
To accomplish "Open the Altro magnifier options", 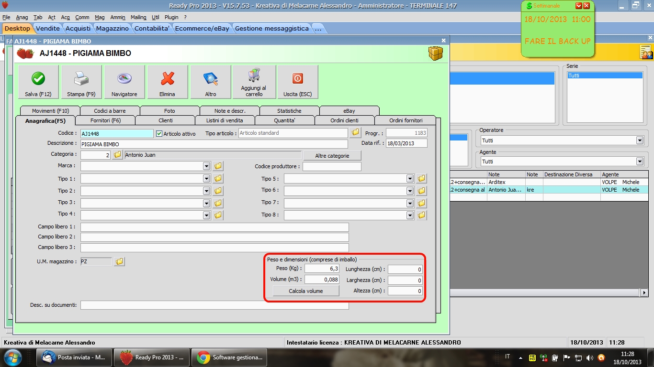I will pyautogui.click(x=211, y=82).
